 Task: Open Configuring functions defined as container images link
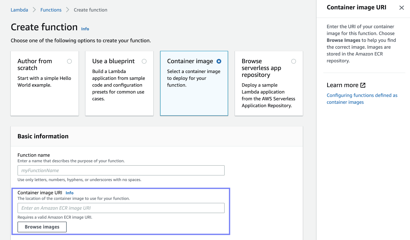pos(362,99)
